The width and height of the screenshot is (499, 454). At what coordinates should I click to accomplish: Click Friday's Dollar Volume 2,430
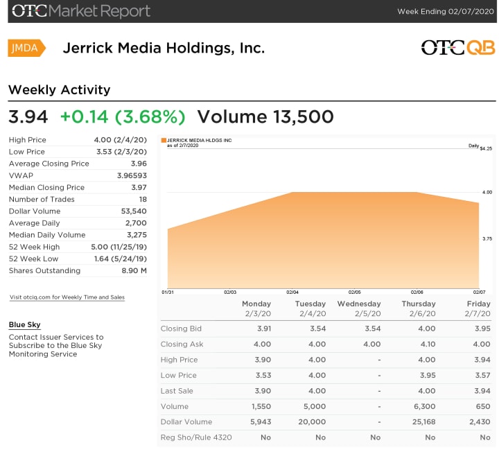coord(480,422)
